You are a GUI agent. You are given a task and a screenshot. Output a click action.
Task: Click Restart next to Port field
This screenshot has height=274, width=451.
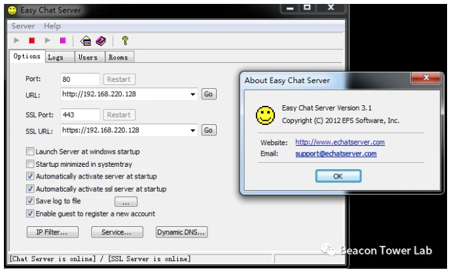(118, 79)
